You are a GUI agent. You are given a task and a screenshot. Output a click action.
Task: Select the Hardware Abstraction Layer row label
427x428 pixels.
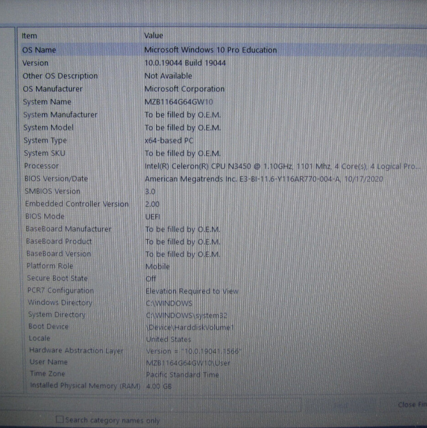pyautogui.click(x=76, y=350)
